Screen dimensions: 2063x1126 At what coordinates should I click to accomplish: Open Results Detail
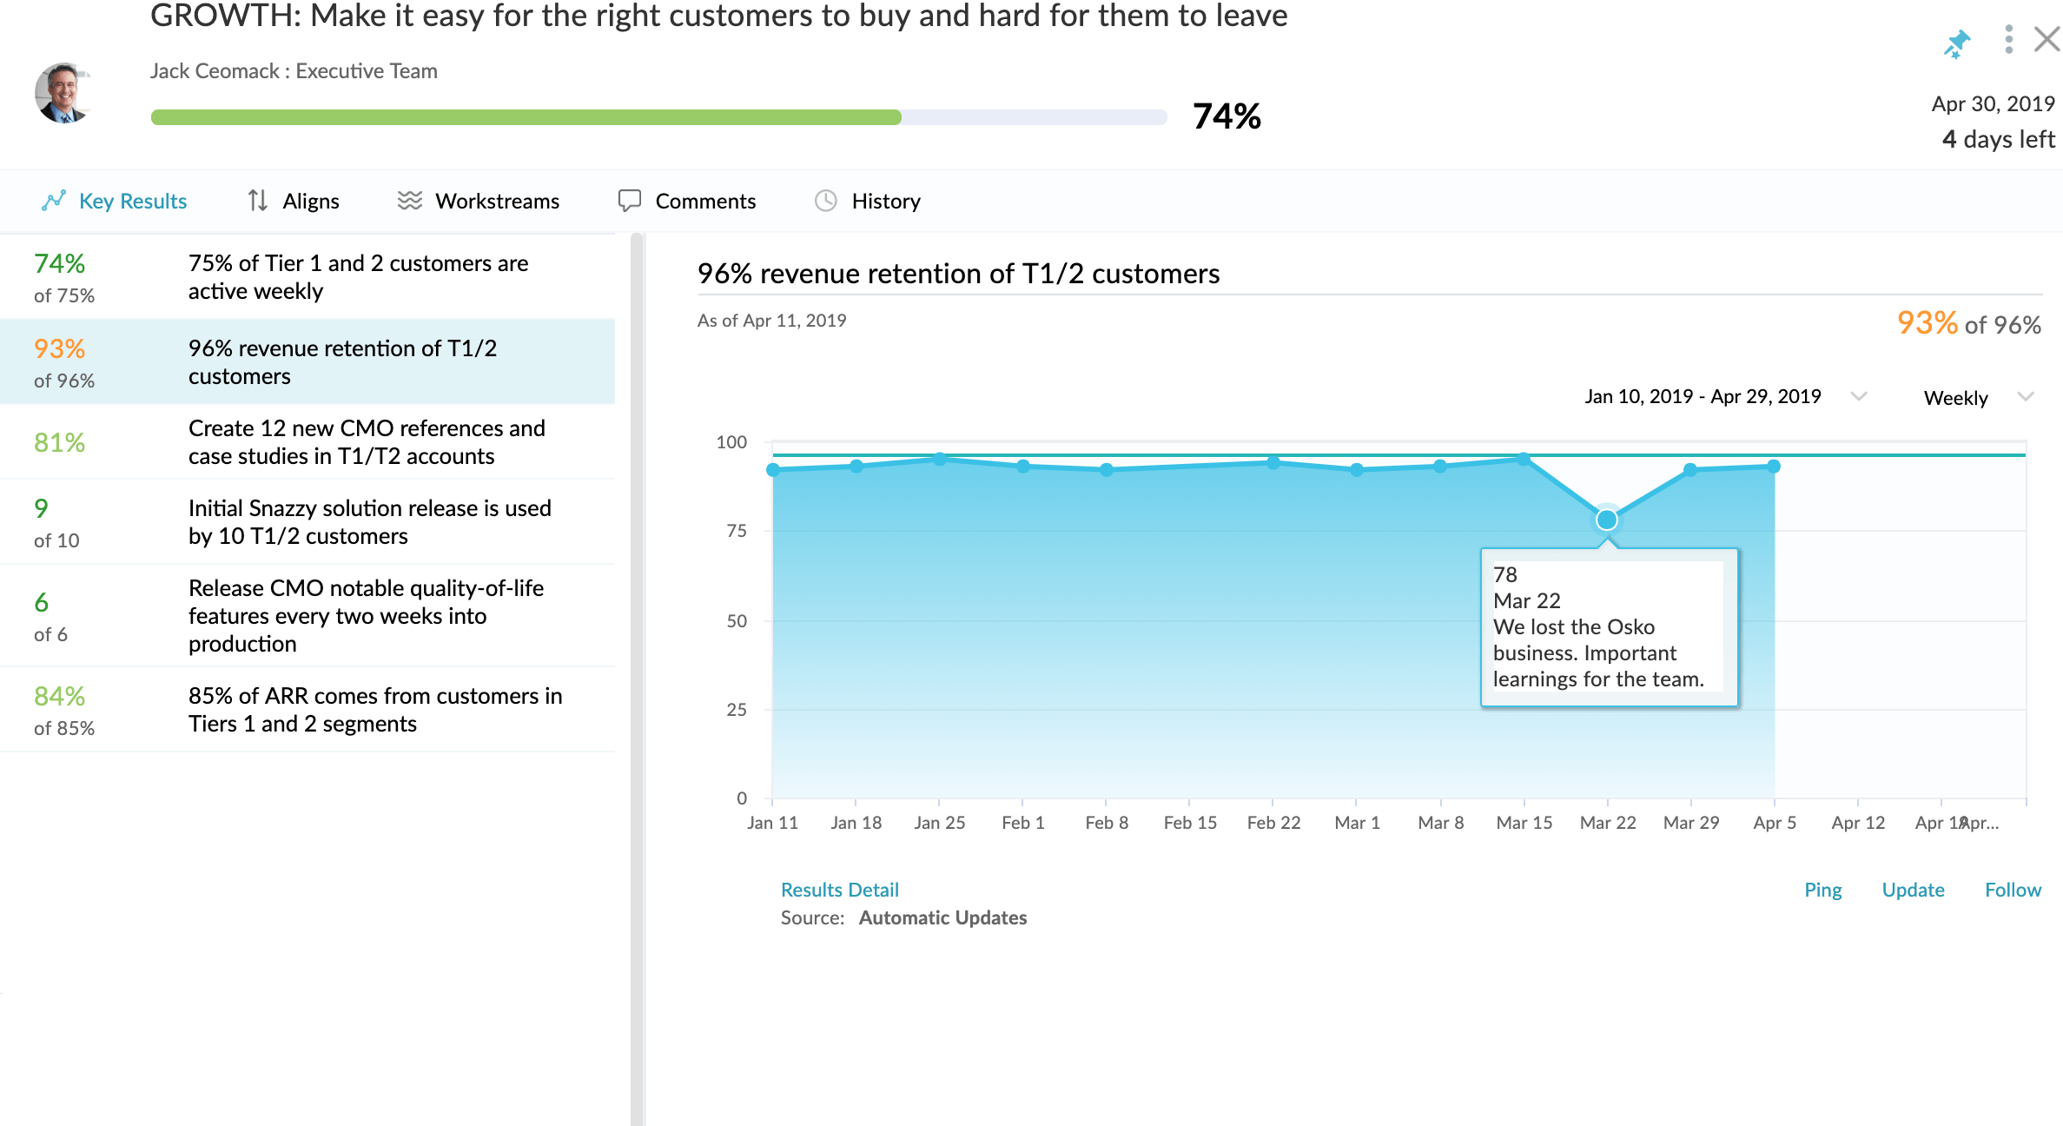[x=839, y=889]
